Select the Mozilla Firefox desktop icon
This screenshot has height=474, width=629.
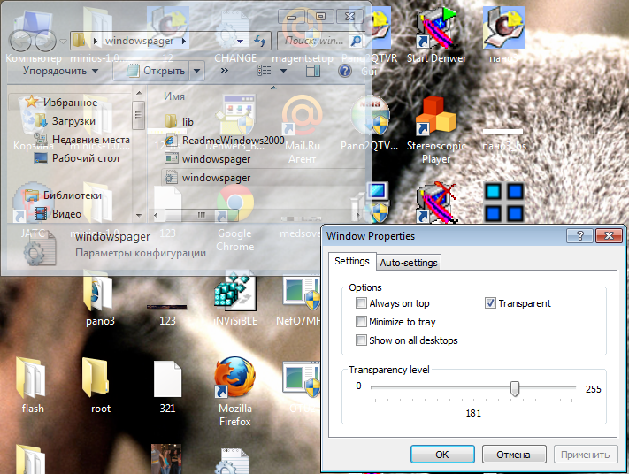point(235,391)
